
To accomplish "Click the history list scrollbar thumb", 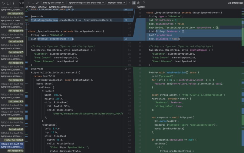I will click(x=26, y=40).
